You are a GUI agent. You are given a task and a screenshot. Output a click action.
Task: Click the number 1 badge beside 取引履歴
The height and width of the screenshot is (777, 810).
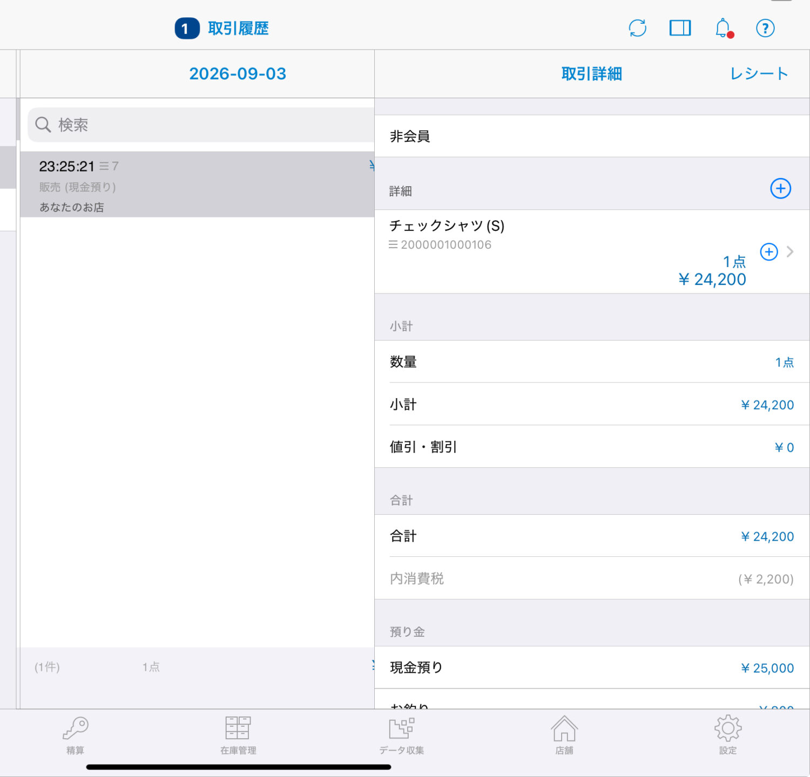click(x=187, y=29)
